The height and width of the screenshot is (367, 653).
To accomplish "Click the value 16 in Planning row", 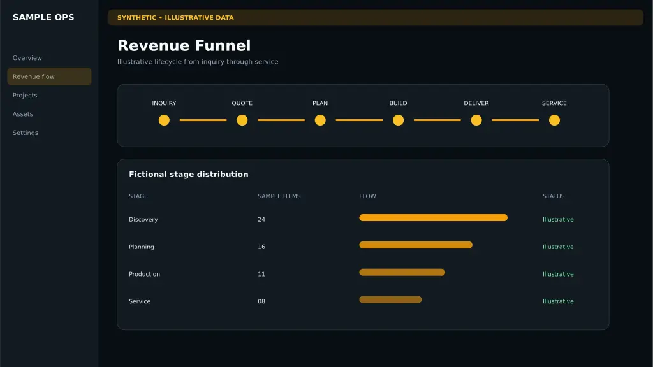I will click(261, 247).
